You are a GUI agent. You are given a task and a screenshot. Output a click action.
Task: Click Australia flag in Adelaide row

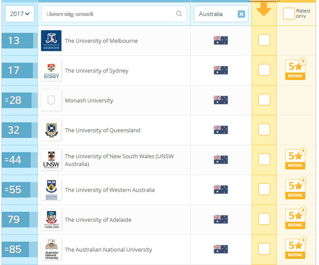tap(221, 219)
